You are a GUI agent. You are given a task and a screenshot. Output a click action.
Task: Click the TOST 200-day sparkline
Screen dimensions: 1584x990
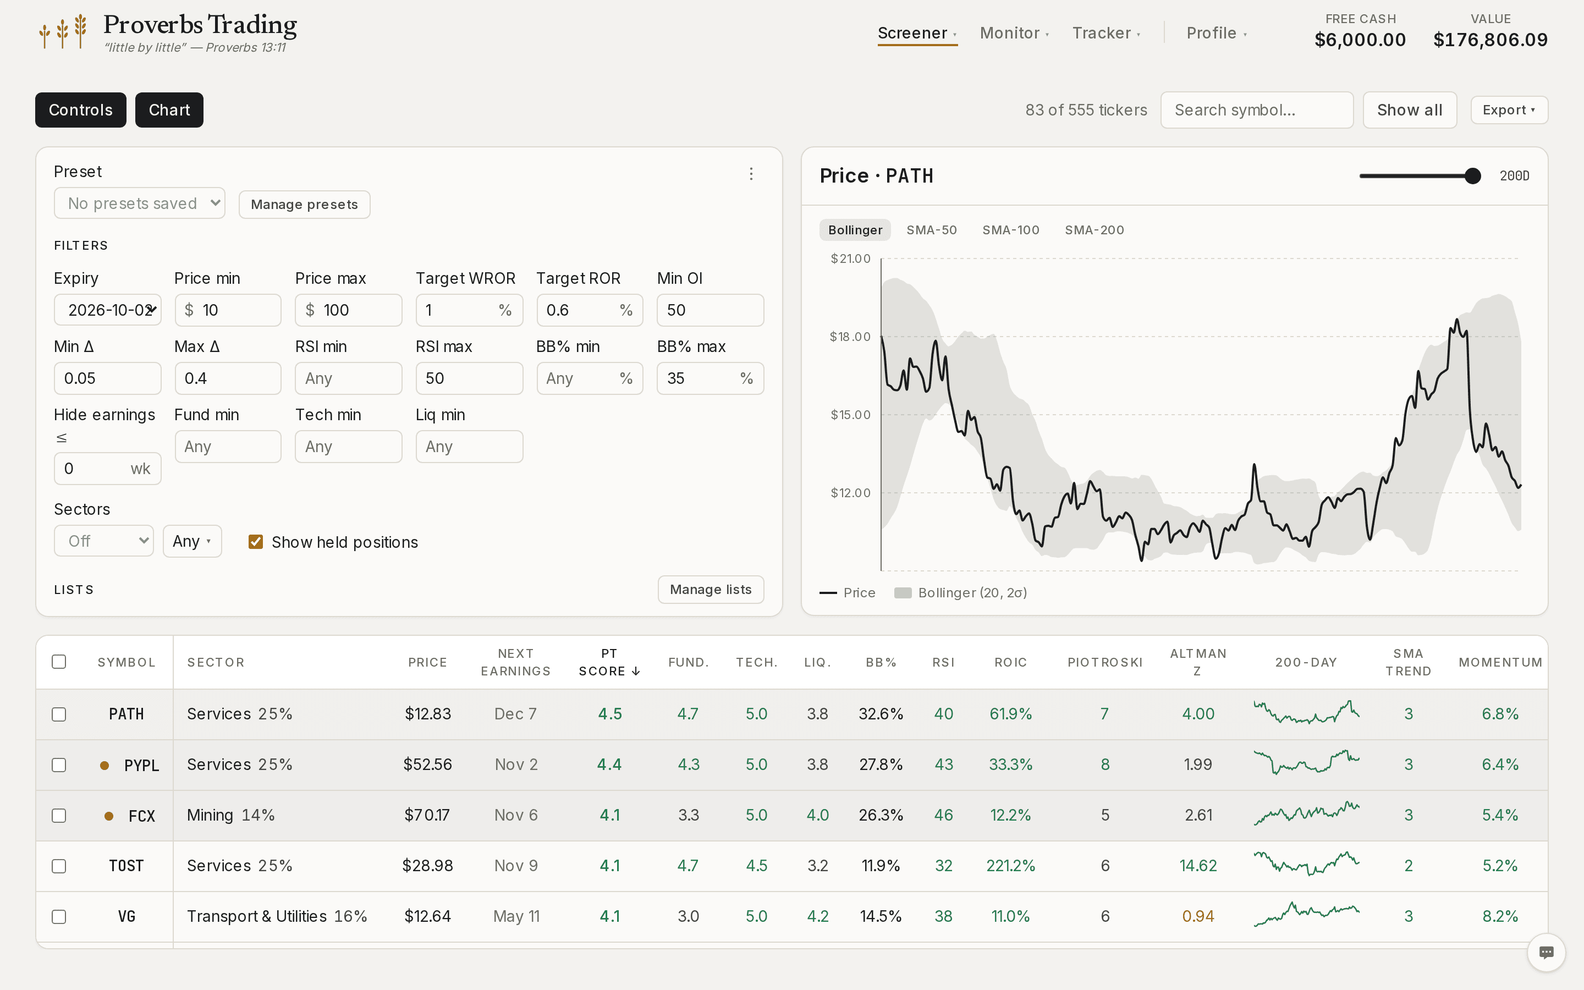1306,864
